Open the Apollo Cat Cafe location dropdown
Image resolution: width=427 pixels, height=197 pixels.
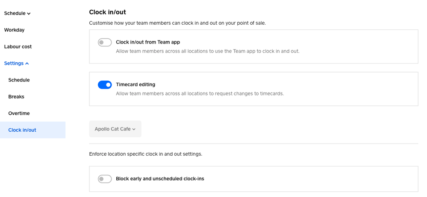point(115,129)
